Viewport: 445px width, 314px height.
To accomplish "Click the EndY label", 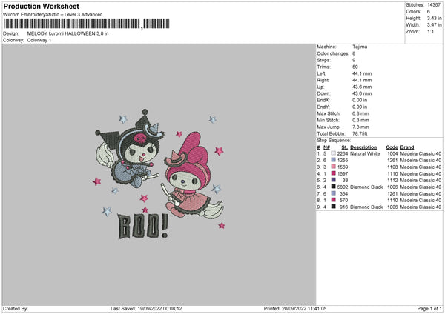I will point(323,107).
